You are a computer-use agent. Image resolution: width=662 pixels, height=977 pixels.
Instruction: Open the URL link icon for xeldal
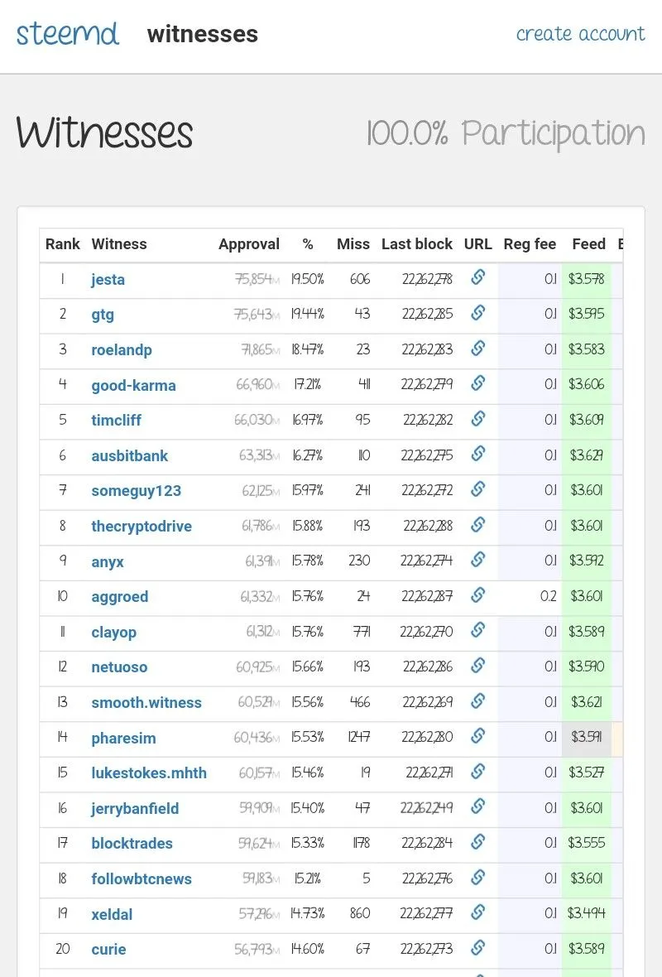pyautogui.click(x=477, y=912)
